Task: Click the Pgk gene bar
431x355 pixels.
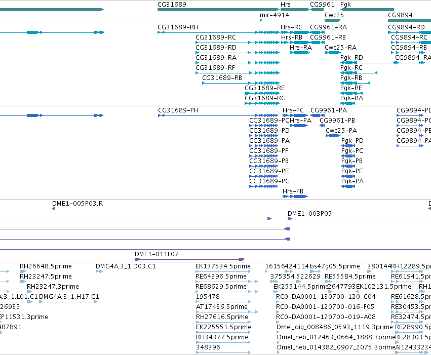Action: (367, 10)
